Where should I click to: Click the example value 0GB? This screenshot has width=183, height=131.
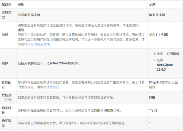[x=152, y=97]
